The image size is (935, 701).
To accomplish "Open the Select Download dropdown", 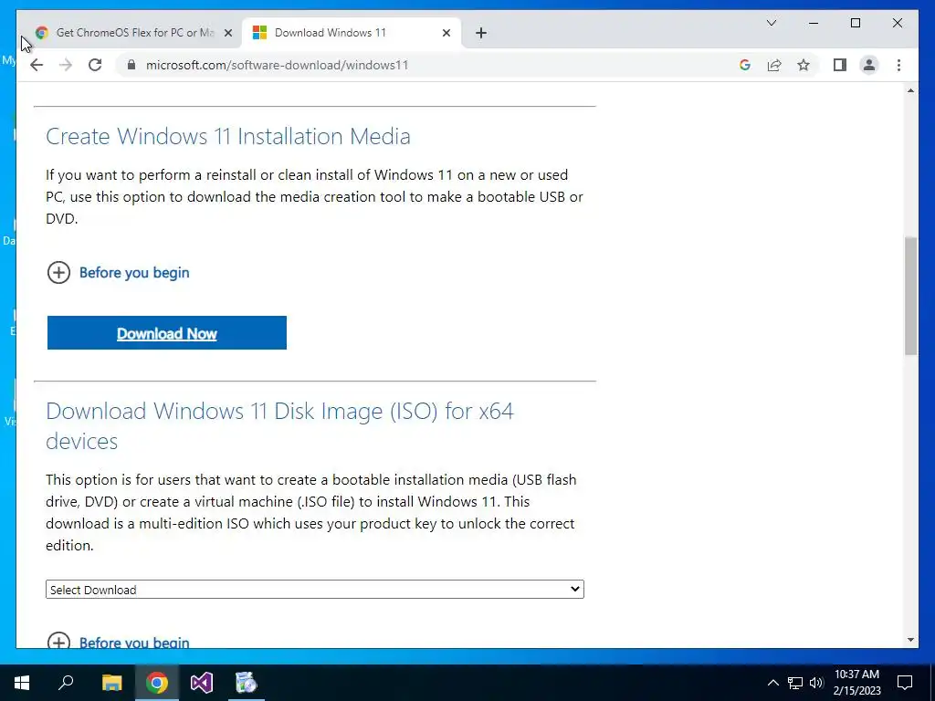I will (x=315, y=589).
